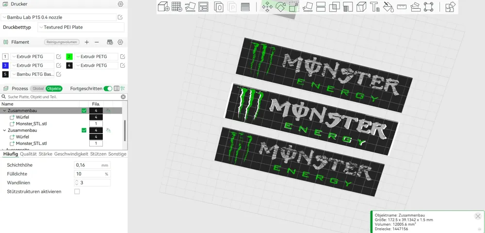Click the Schichthöhe value field
Viewport: 485px width, 233px height.
[x=92, y=165]
